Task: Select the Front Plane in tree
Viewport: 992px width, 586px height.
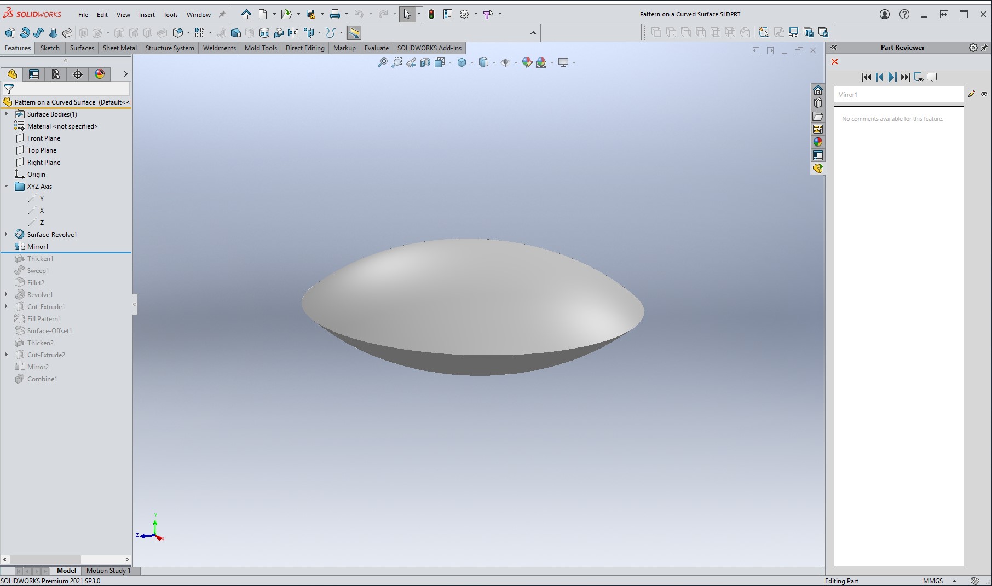Action: pyautogui.click(x=44, y=138)
